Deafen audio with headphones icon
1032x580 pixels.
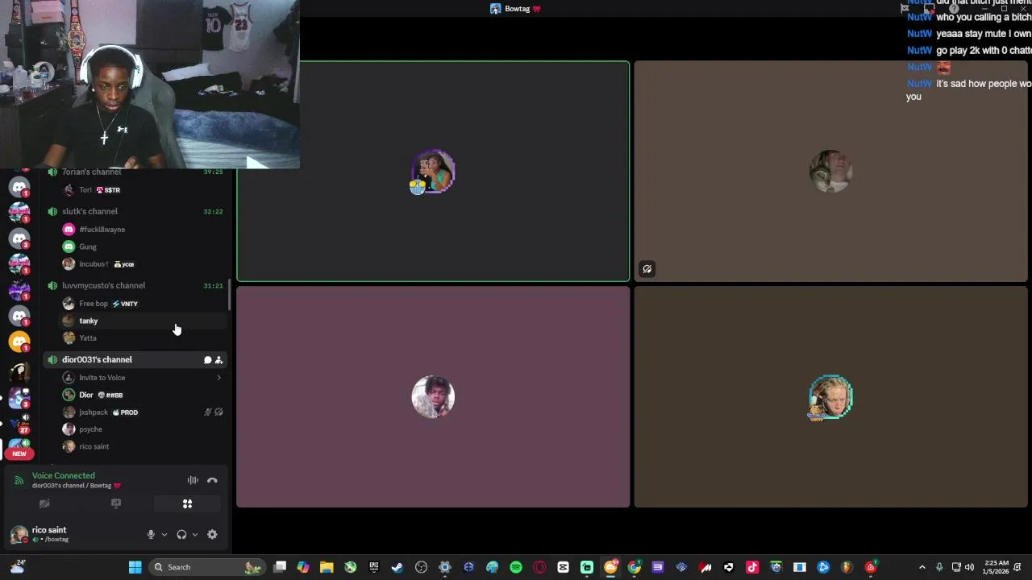click(181, 534)
